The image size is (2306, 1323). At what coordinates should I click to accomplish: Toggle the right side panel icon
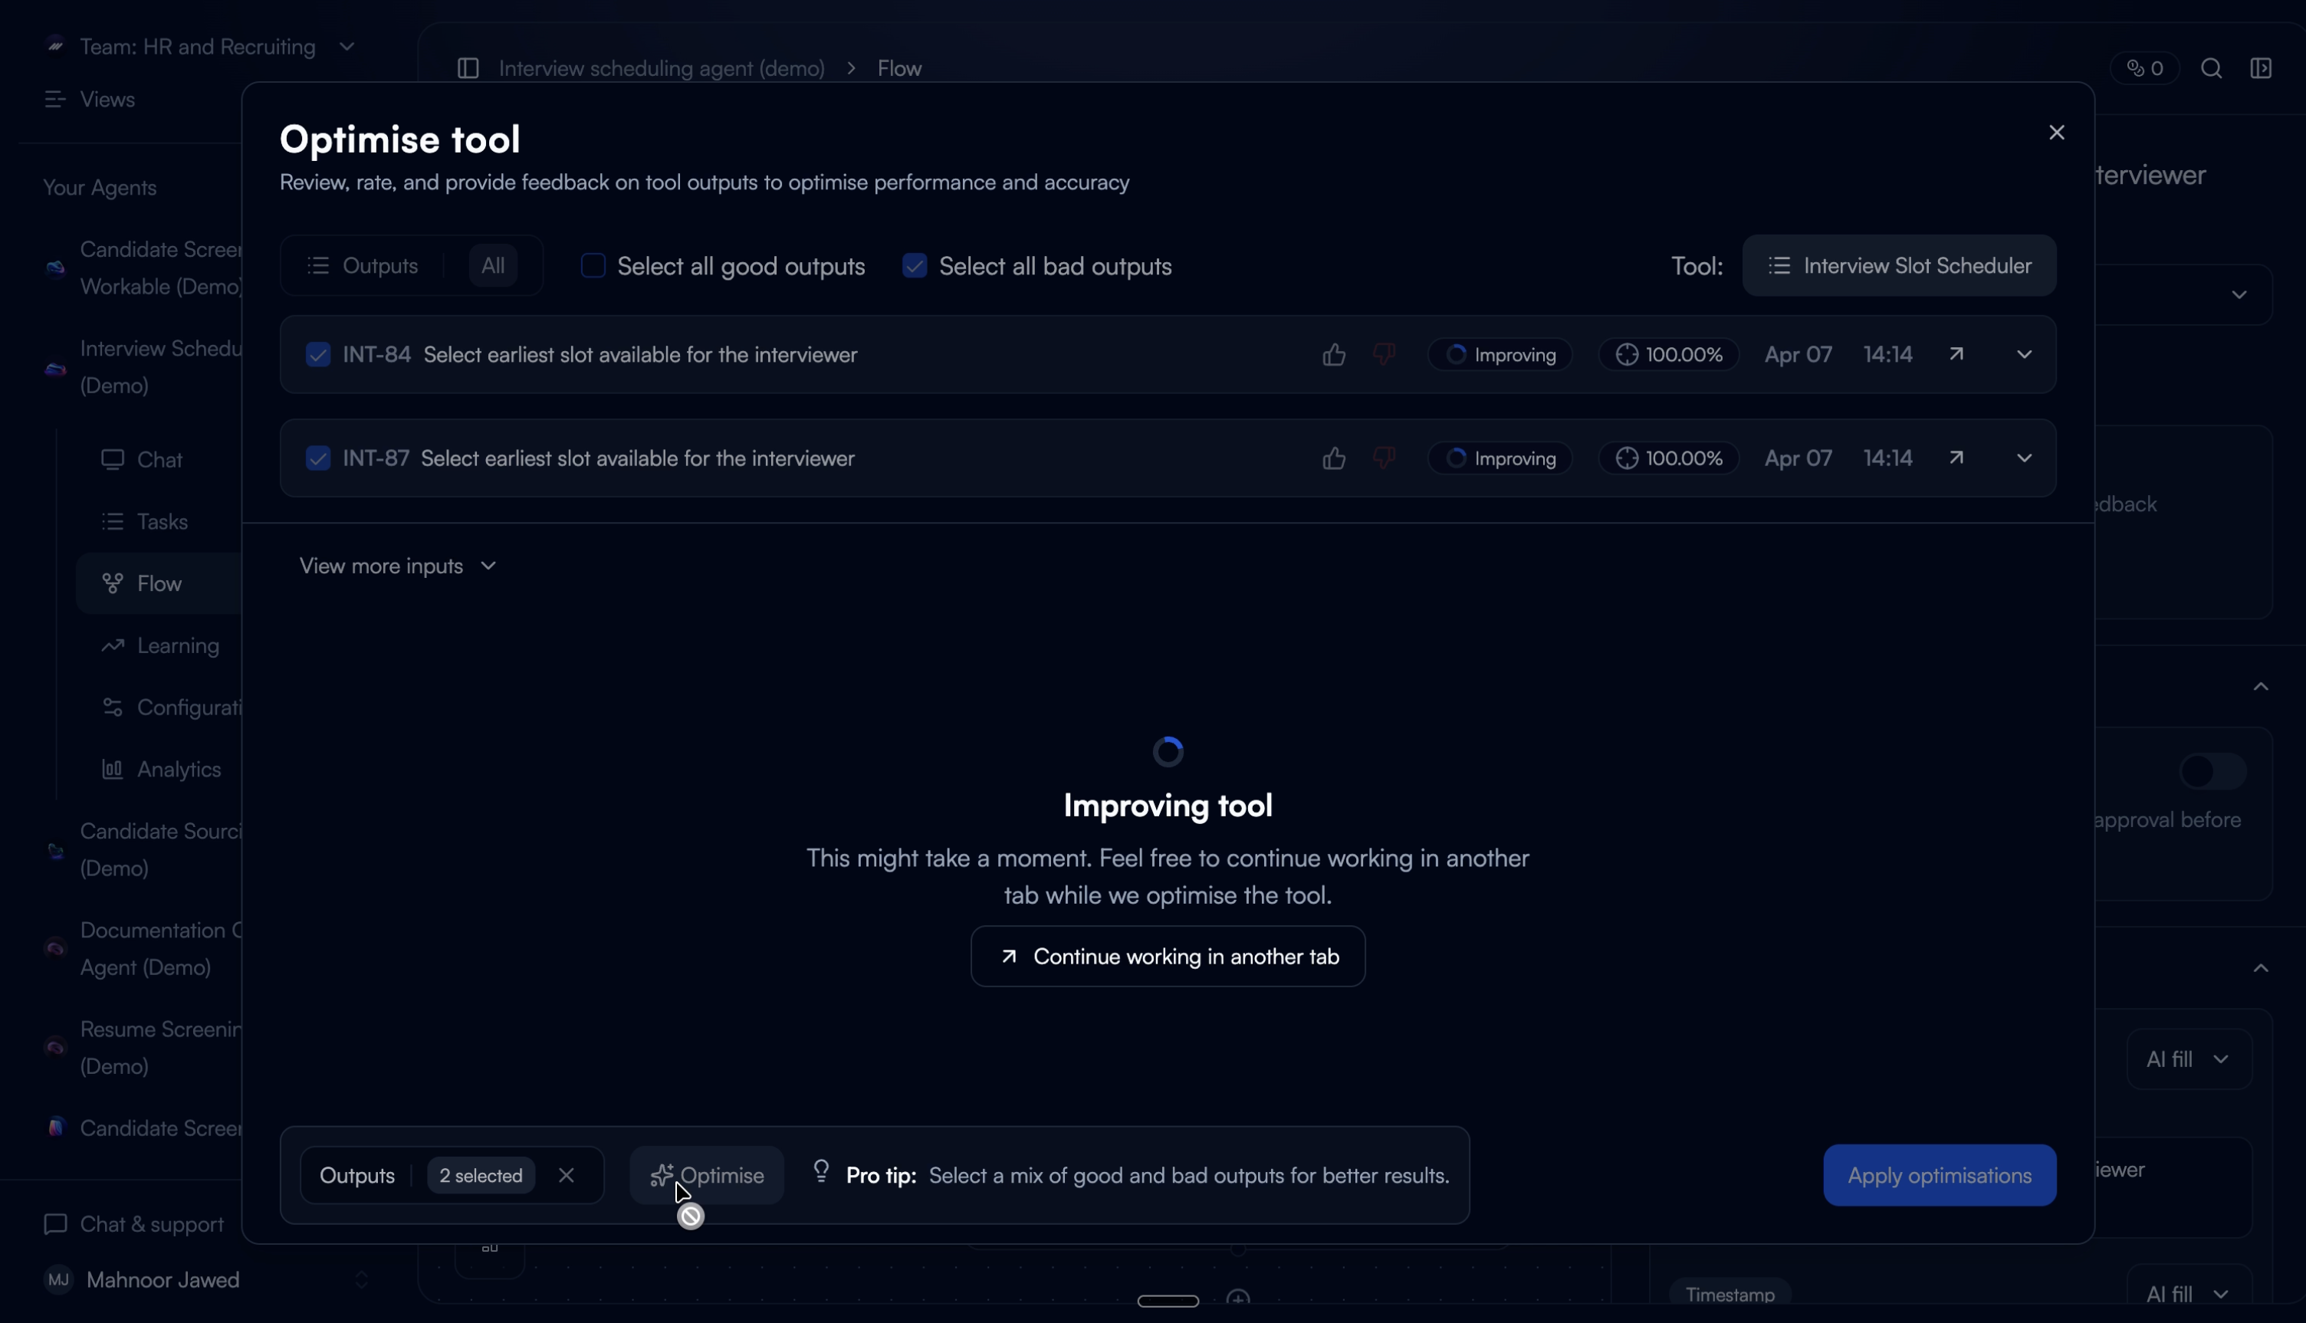coord(2261,69)
